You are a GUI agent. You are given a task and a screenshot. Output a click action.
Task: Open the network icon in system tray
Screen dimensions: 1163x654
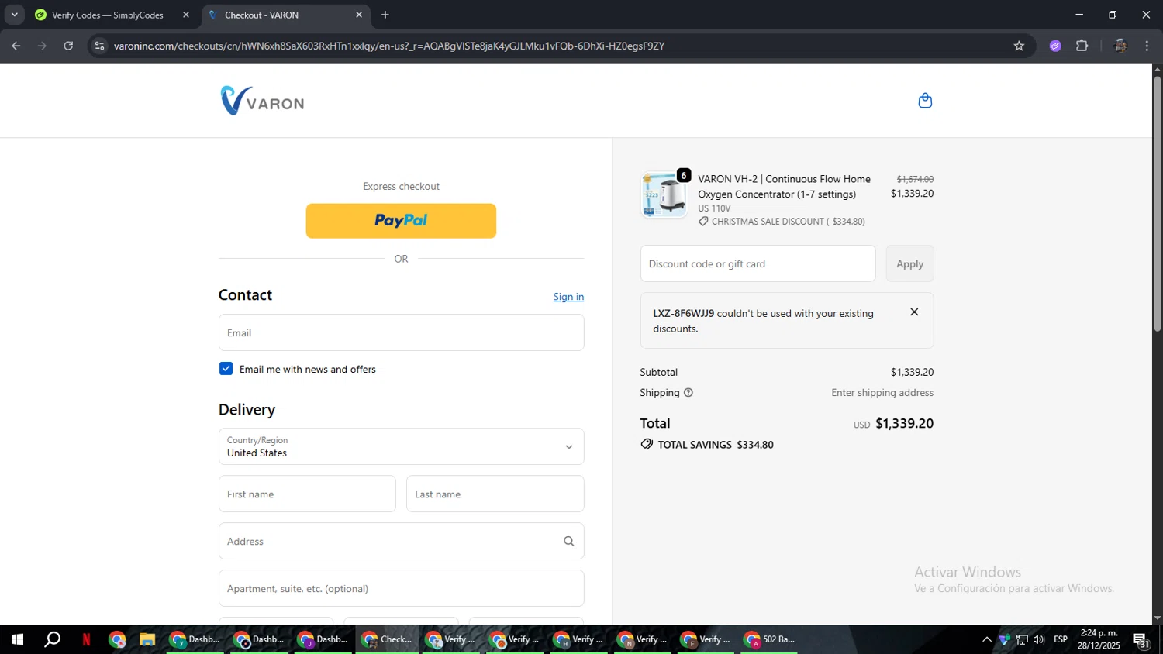[1022, 639]
